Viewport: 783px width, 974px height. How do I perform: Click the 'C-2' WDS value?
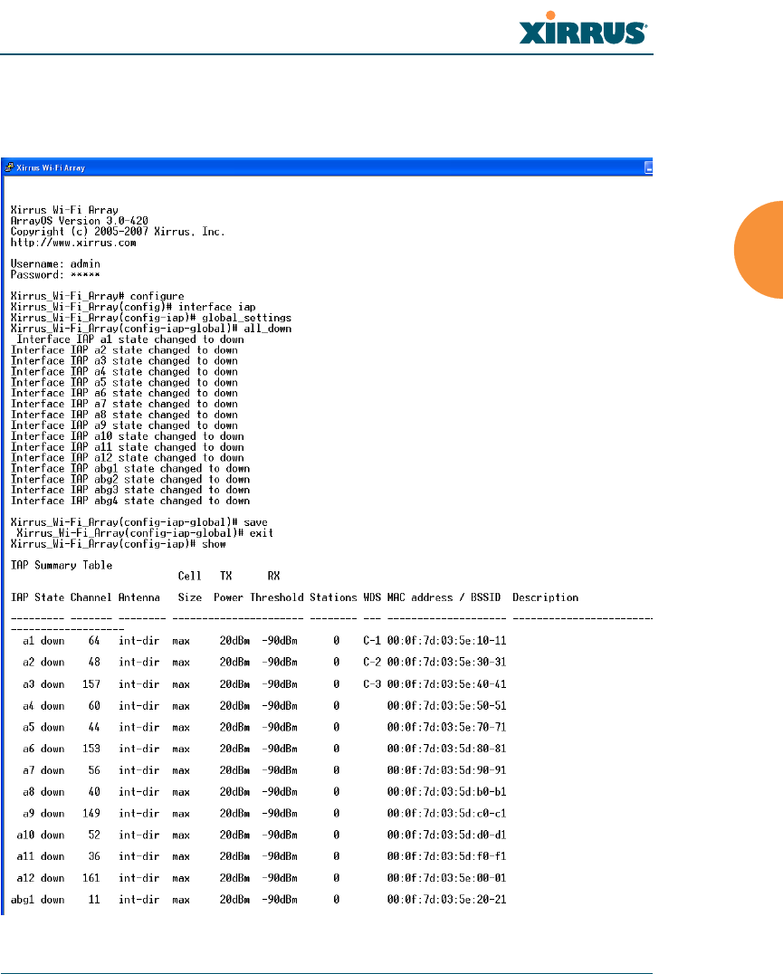[x=372, y=663]
